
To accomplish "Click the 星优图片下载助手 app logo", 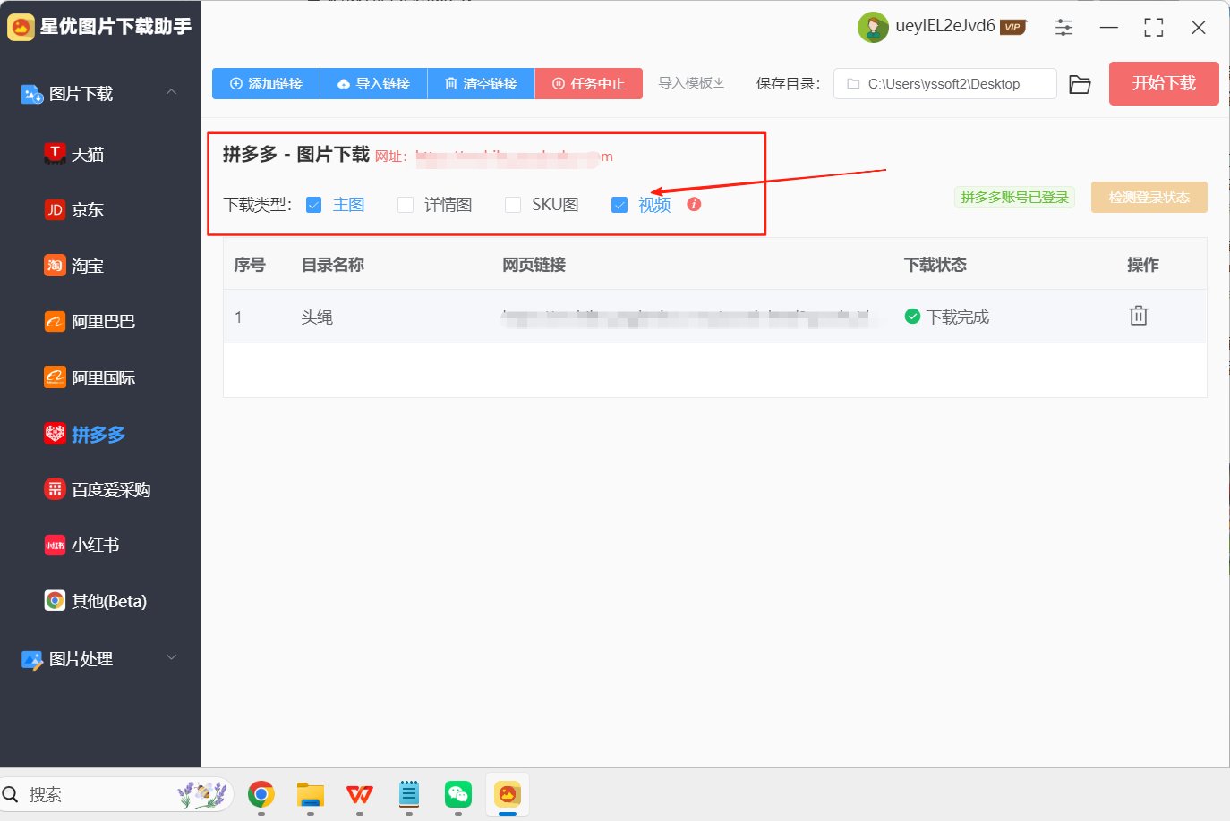I will (x=21, y=27).
